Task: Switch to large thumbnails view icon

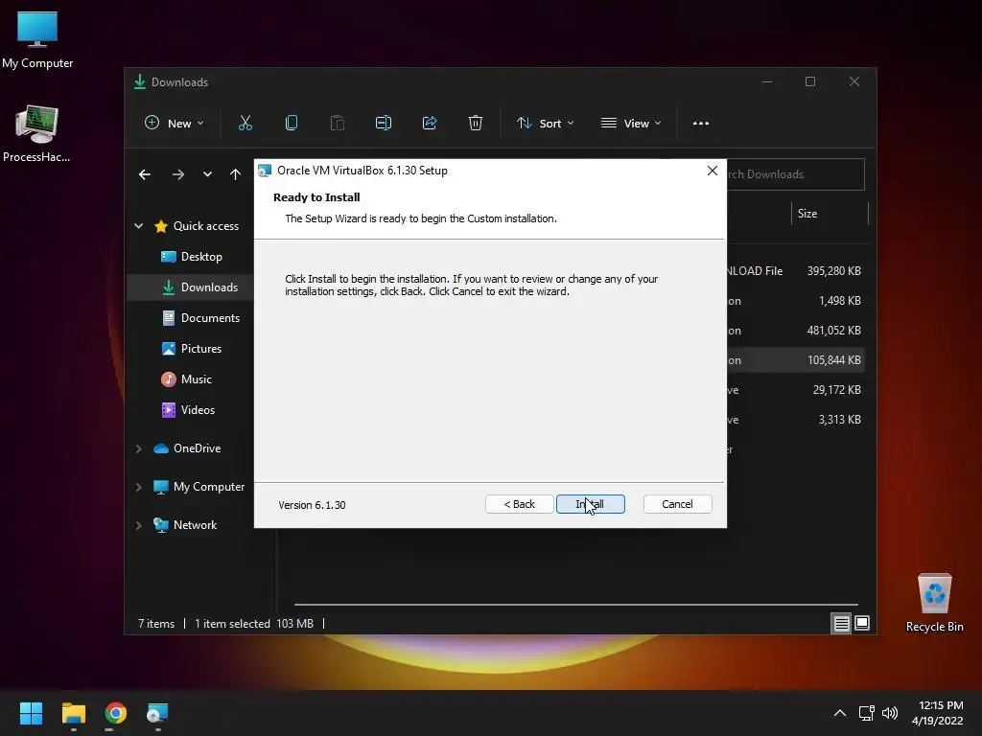Action: click(862, 623)
